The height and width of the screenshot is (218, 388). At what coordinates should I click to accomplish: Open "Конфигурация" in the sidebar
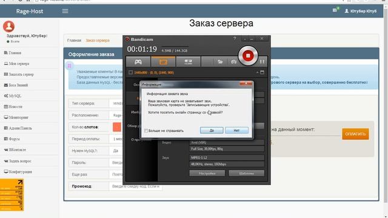point(18,172)
